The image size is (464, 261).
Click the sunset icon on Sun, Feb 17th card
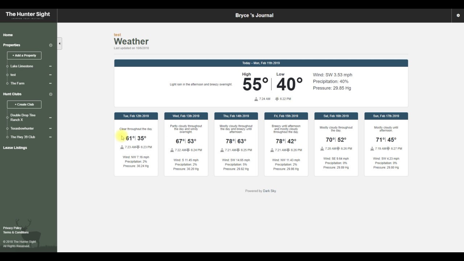[388, 149]
